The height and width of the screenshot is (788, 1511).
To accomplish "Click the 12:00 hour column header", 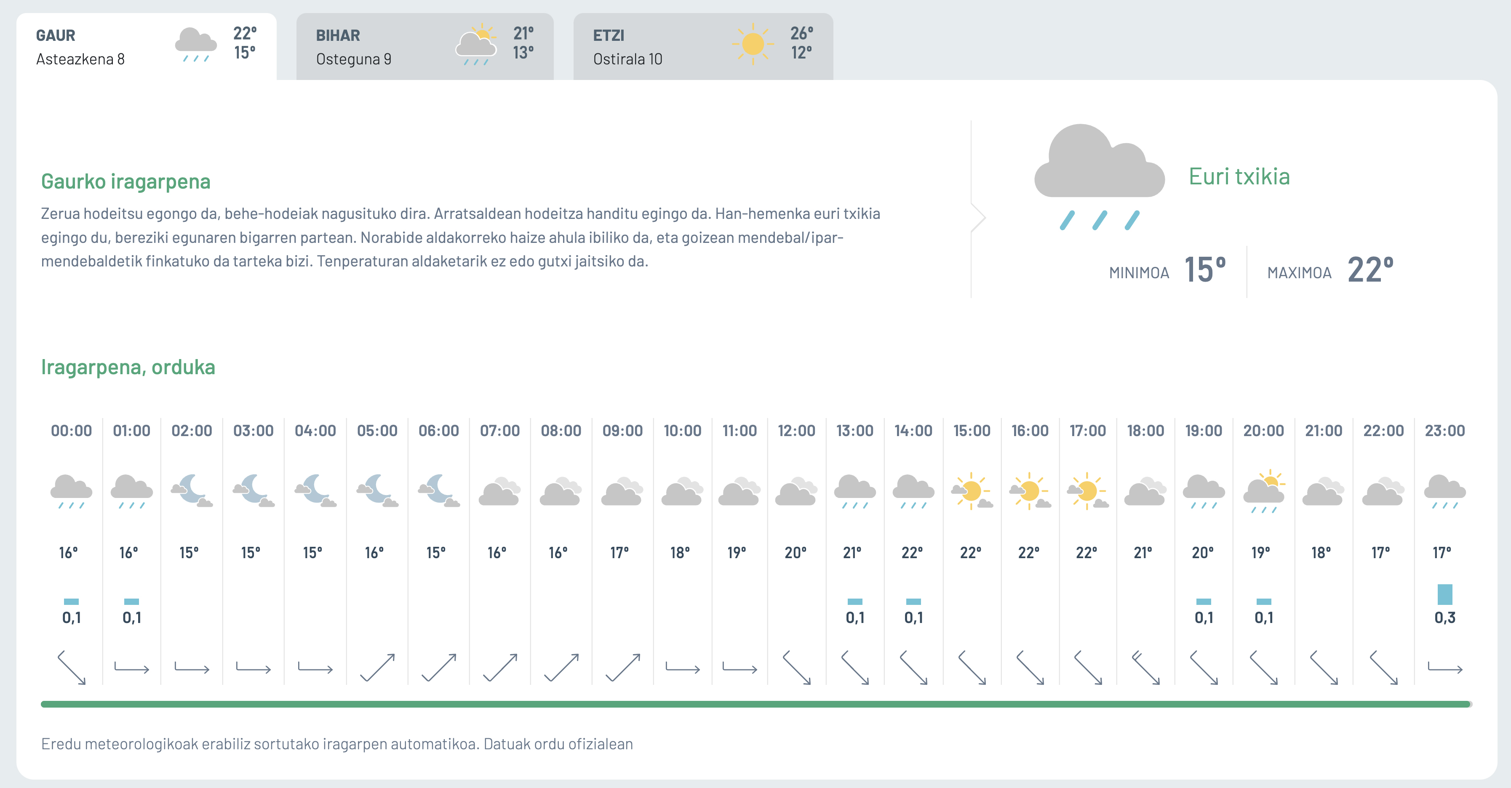I will [796, 430].
